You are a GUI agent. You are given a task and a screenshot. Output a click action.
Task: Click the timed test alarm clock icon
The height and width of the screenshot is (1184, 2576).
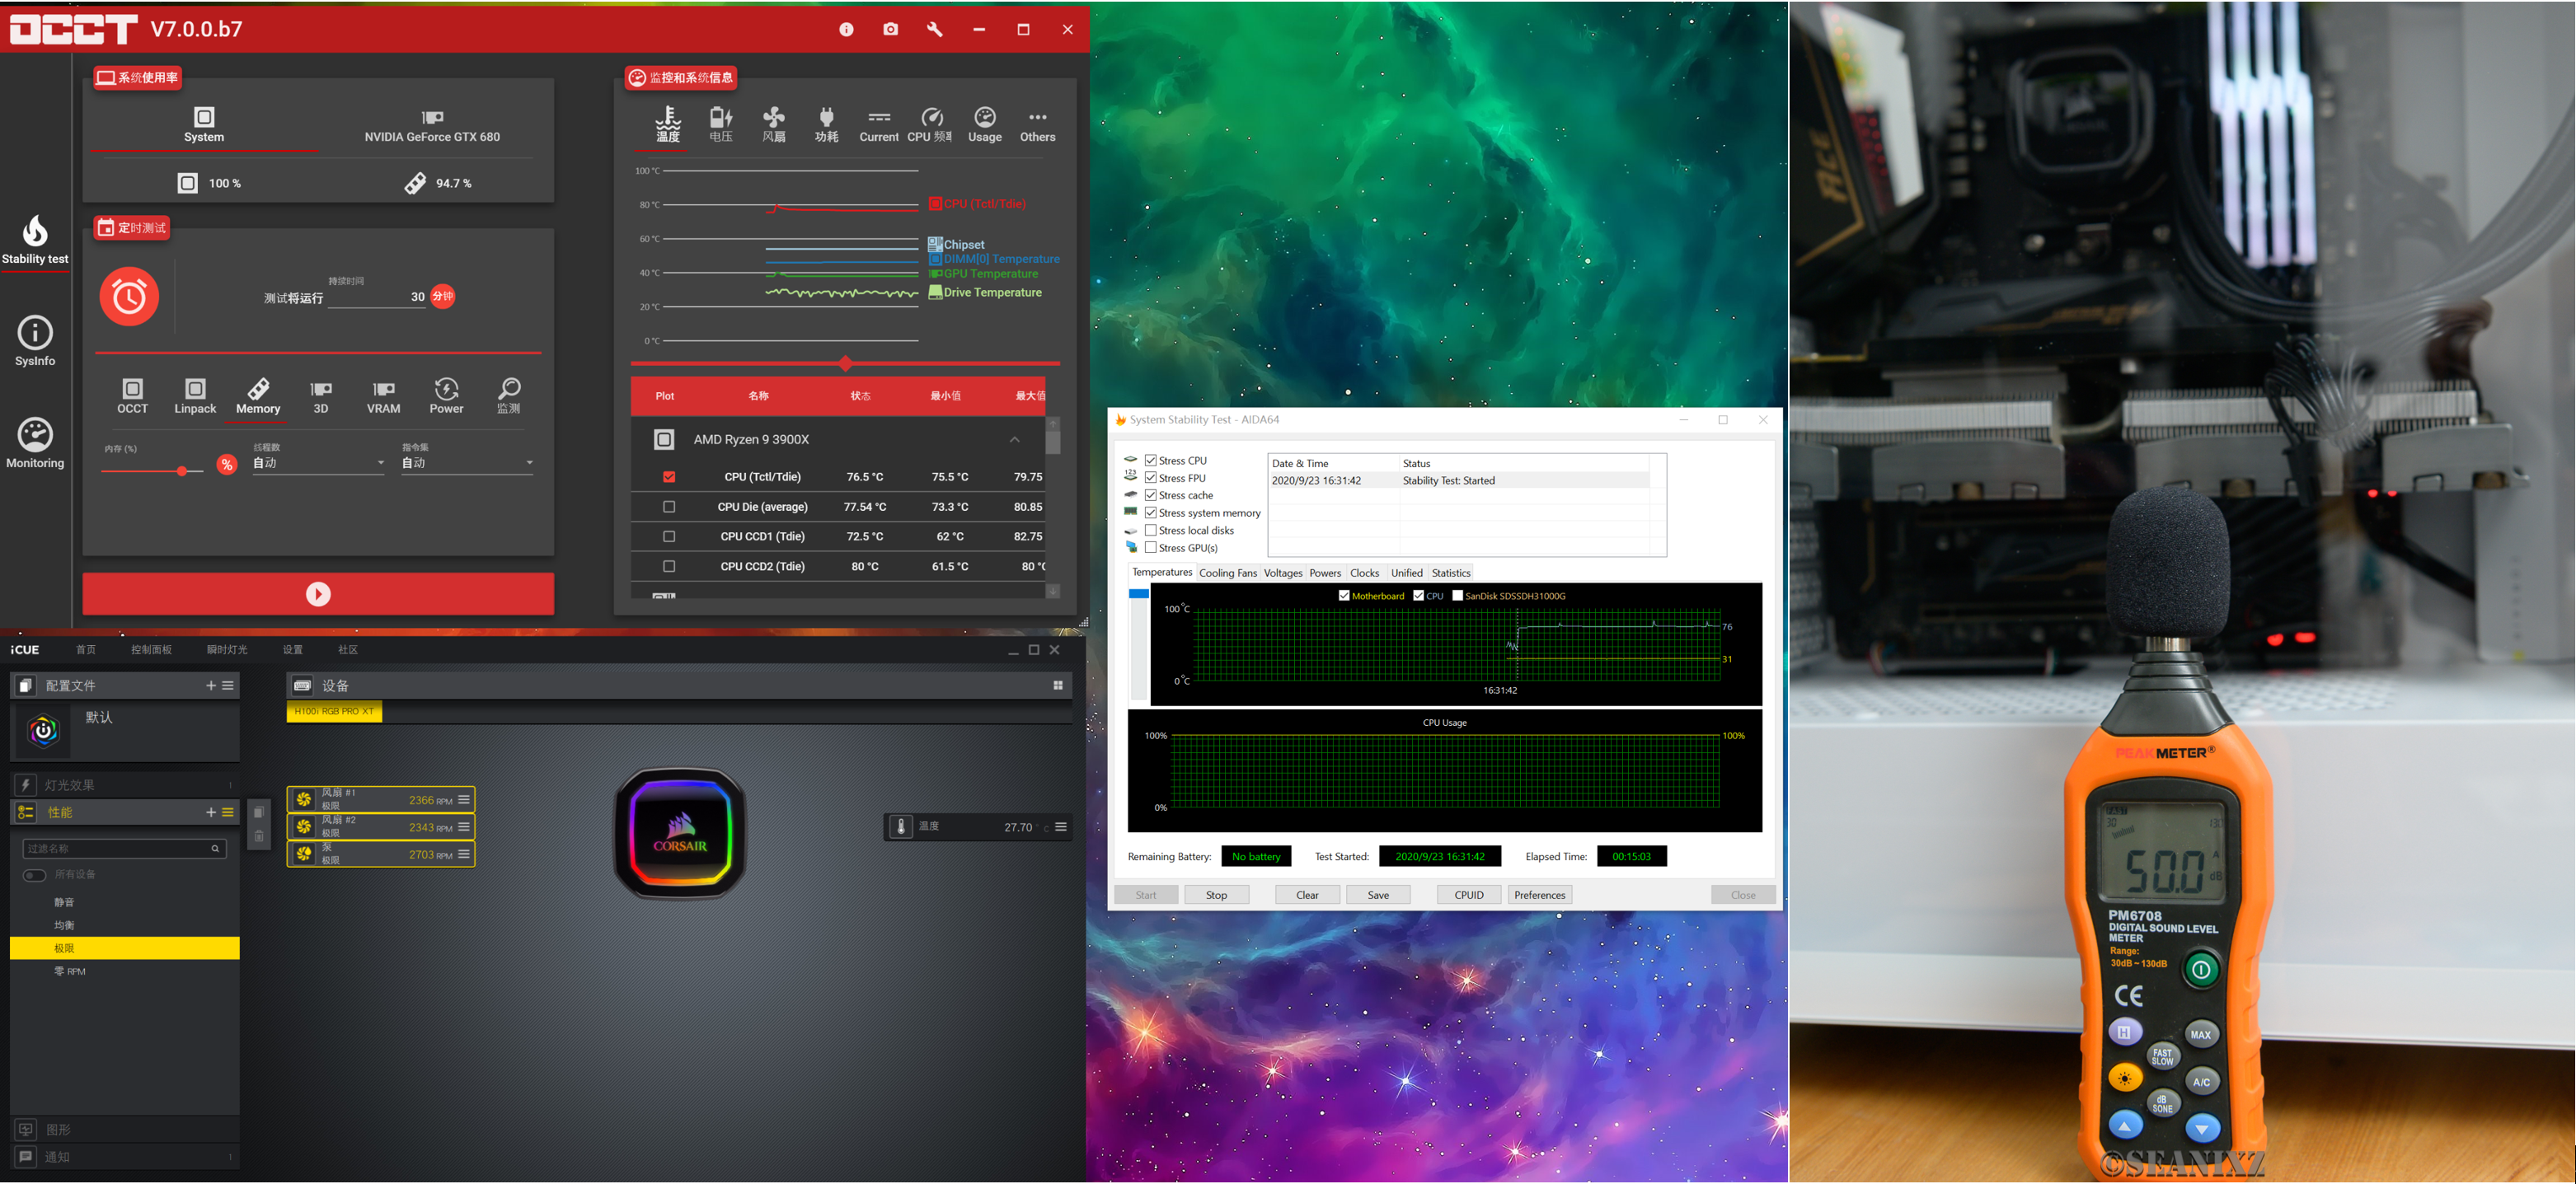[x=129, y=297]
